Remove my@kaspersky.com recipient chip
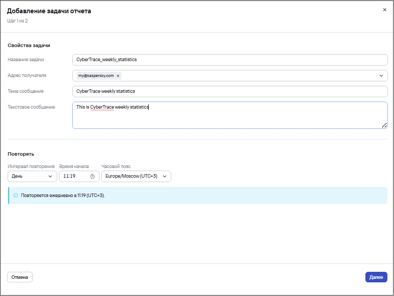Screen dimensions: 394x296 pos(118,76)
